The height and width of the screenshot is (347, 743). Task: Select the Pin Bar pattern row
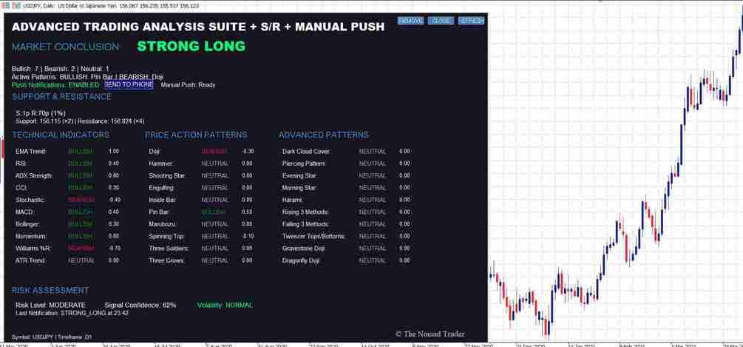pos(201,212)
